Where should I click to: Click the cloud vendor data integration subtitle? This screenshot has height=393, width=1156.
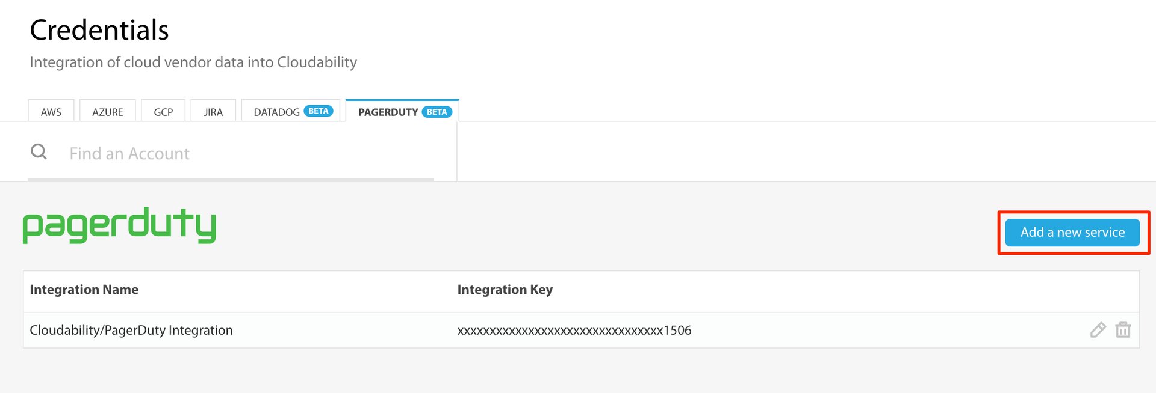pyautogui.click(x=193, y=62)
